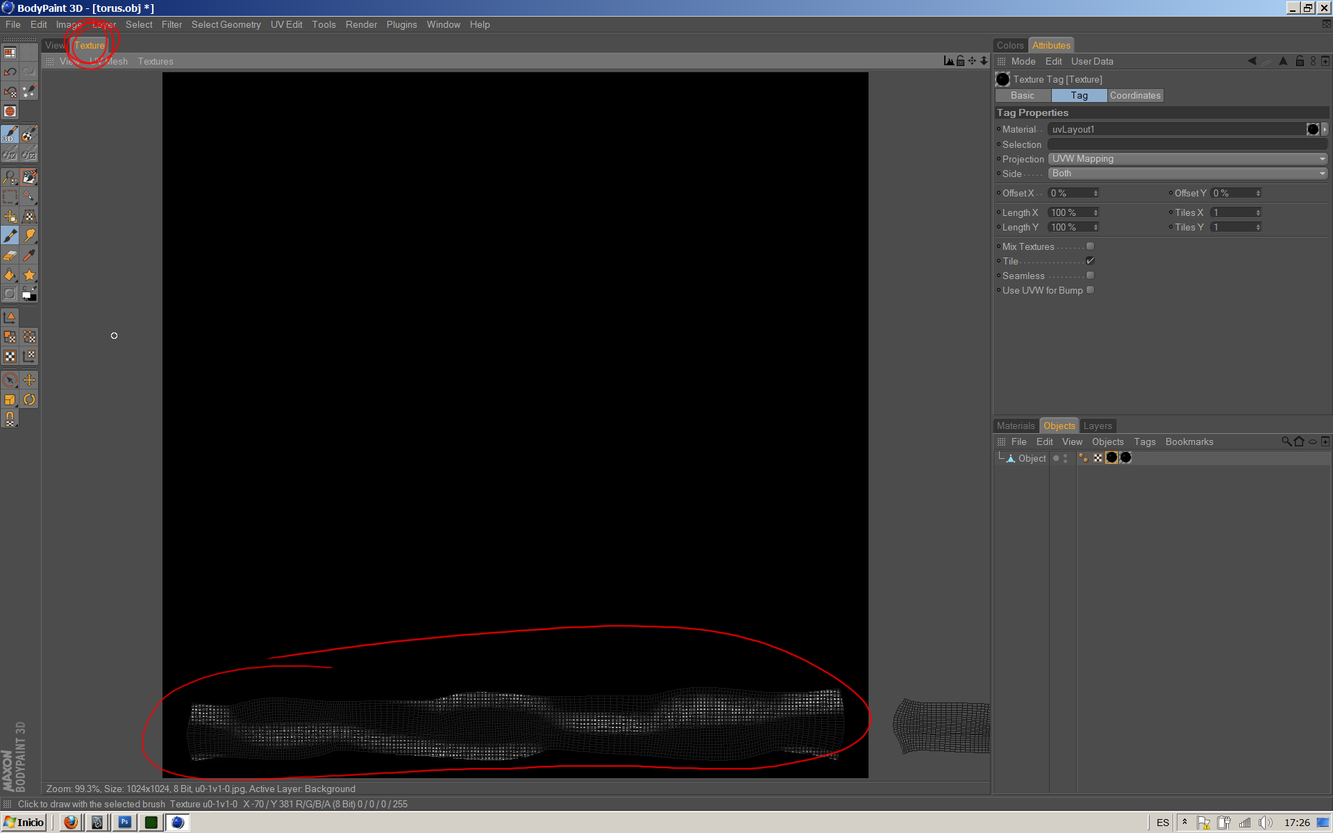Select the Magic Wand selection tool

pos(29,196)
